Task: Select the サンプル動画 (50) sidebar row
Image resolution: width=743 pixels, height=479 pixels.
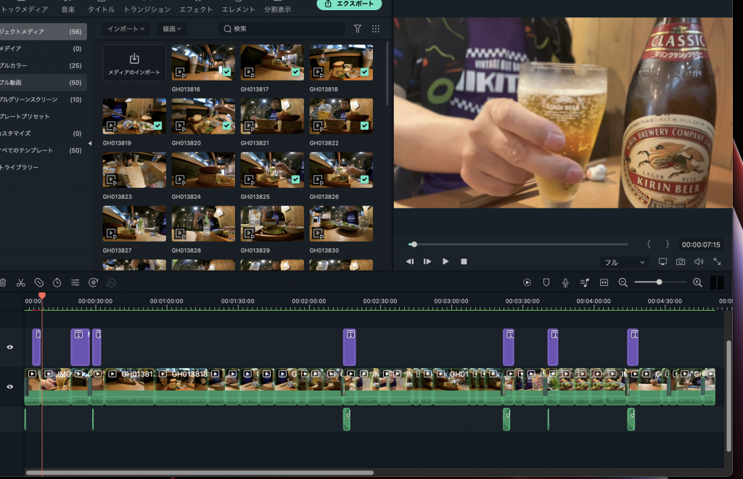Action: [43, 83]
